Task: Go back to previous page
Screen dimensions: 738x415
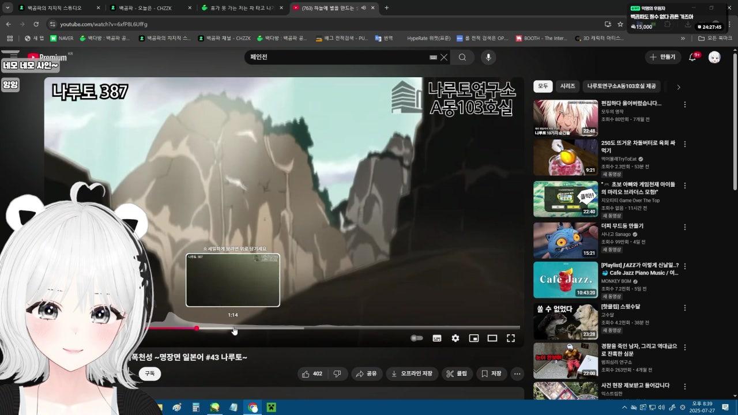Action: 8,24
